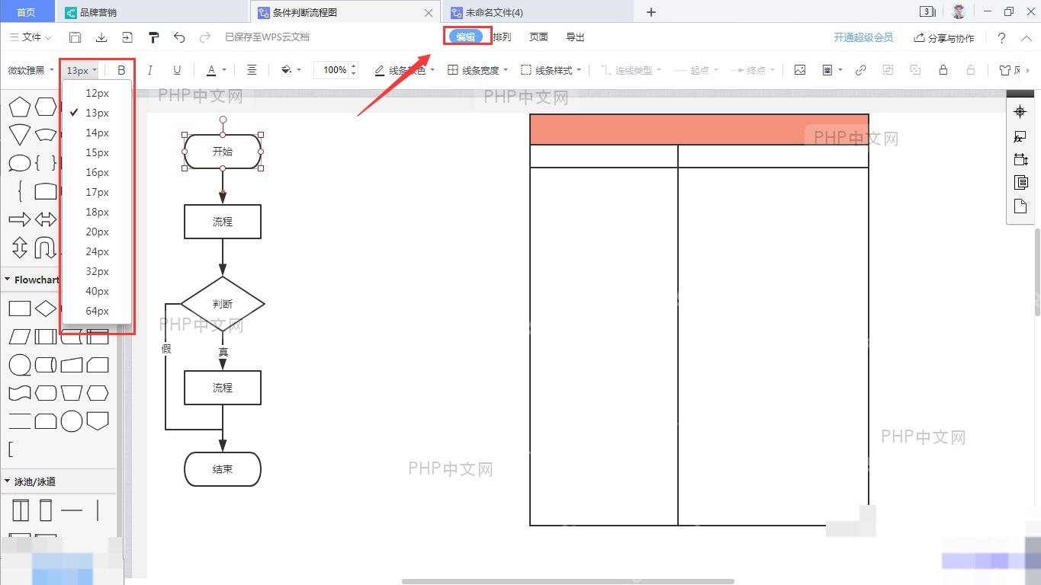Toggle italic text formatting
The image size is (1041, 585).
[149, 70]
